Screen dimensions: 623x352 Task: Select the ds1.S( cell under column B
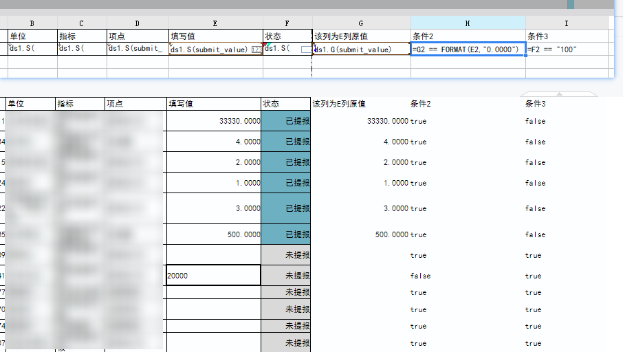click(32, 49)
